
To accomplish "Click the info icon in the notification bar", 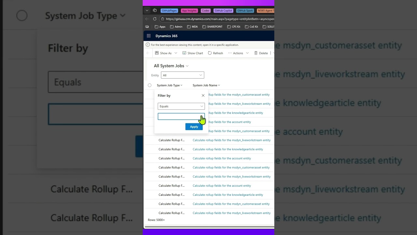I will pos(148,45).
